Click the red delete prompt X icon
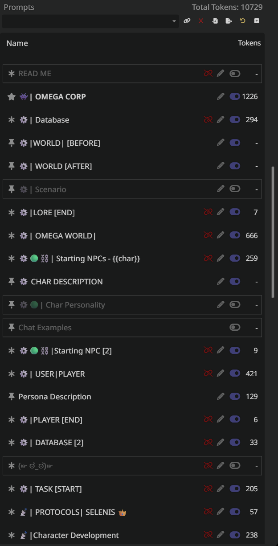Viewport: 278px width, 546px height. (201, 21)
